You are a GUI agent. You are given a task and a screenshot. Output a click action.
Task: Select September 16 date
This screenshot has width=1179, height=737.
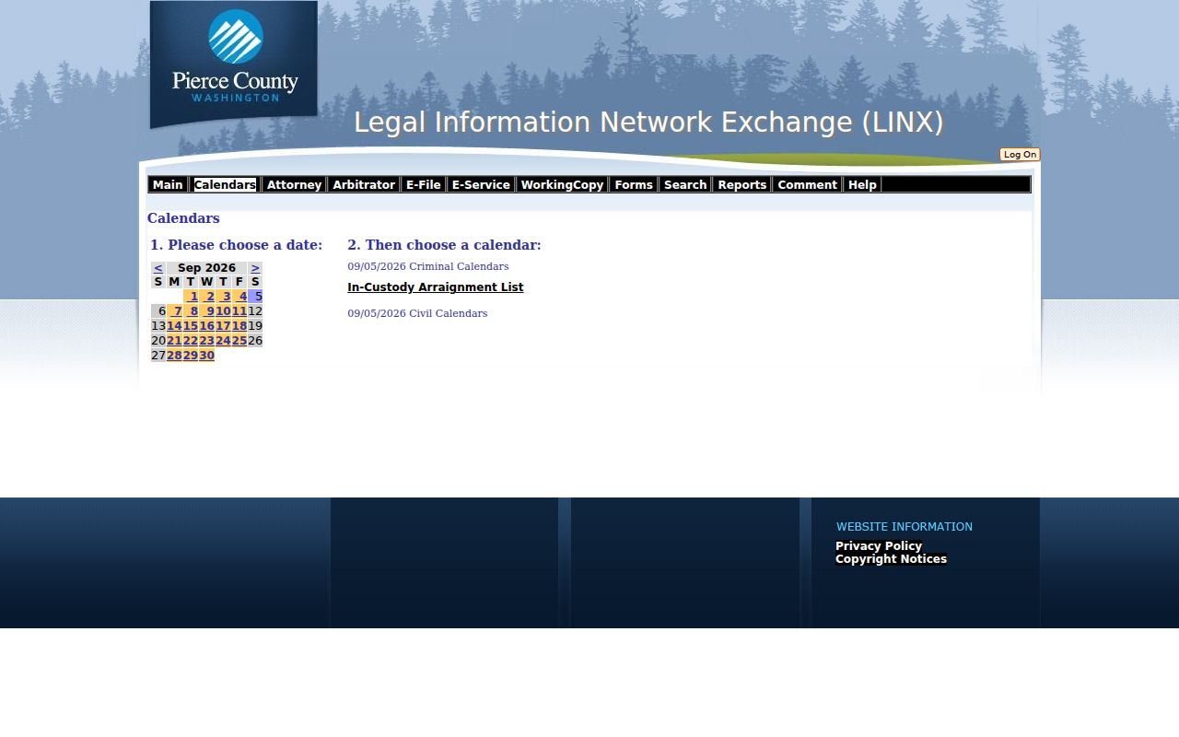[207, 326]
